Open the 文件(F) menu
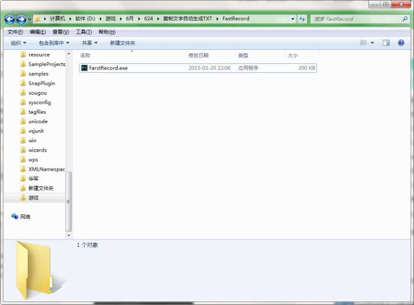The height and width of the screenshot is (305, 414). 15,32
